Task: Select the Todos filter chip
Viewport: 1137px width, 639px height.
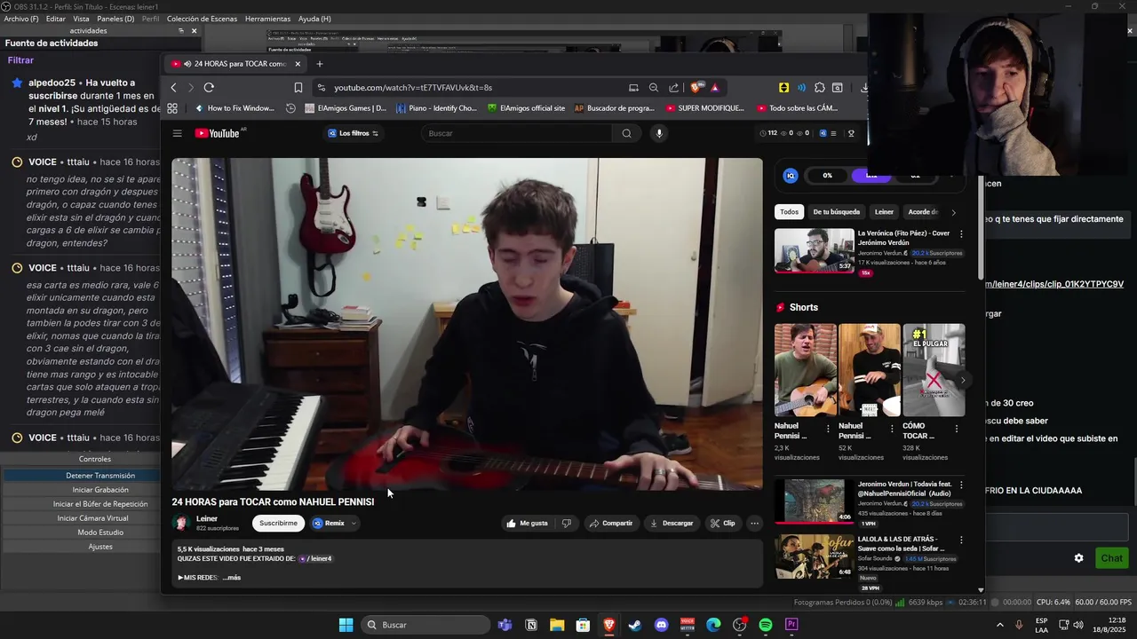Action: [x=789, y=212]
